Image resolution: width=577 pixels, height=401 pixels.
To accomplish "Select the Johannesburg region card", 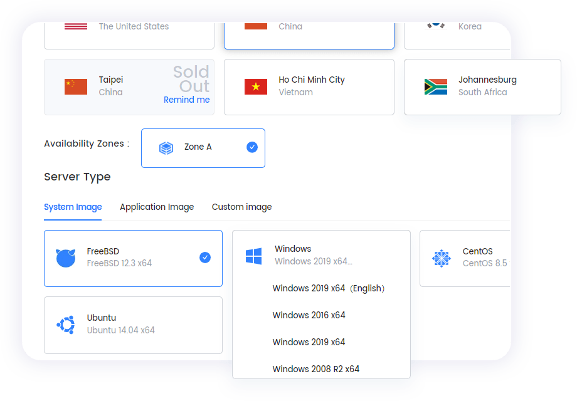I will click(482, 87).
